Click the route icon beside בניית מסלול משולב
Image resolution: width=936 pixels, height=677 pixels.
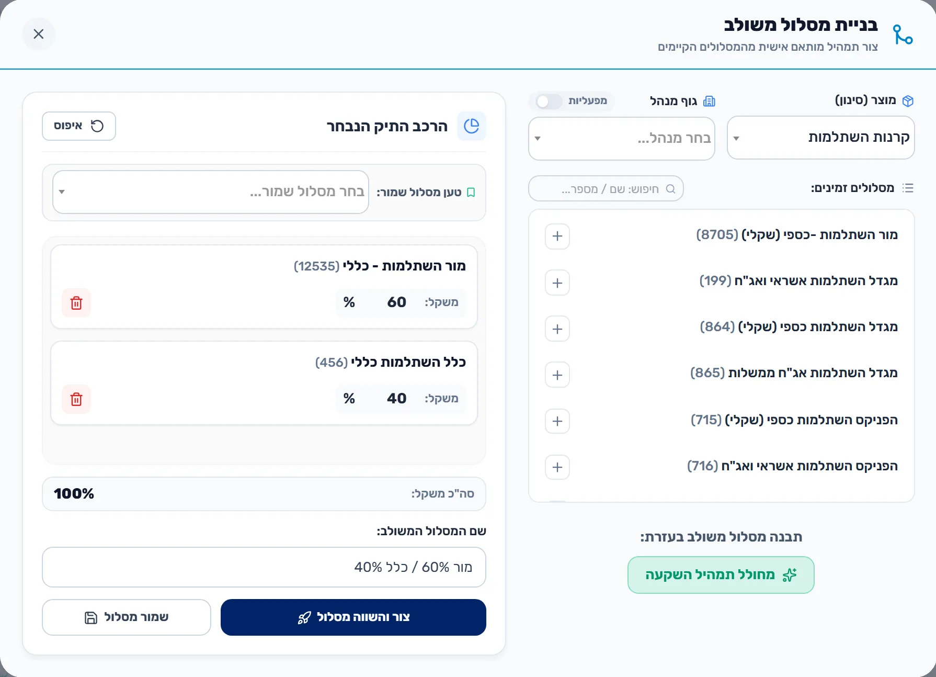click(x=903, y=35)
